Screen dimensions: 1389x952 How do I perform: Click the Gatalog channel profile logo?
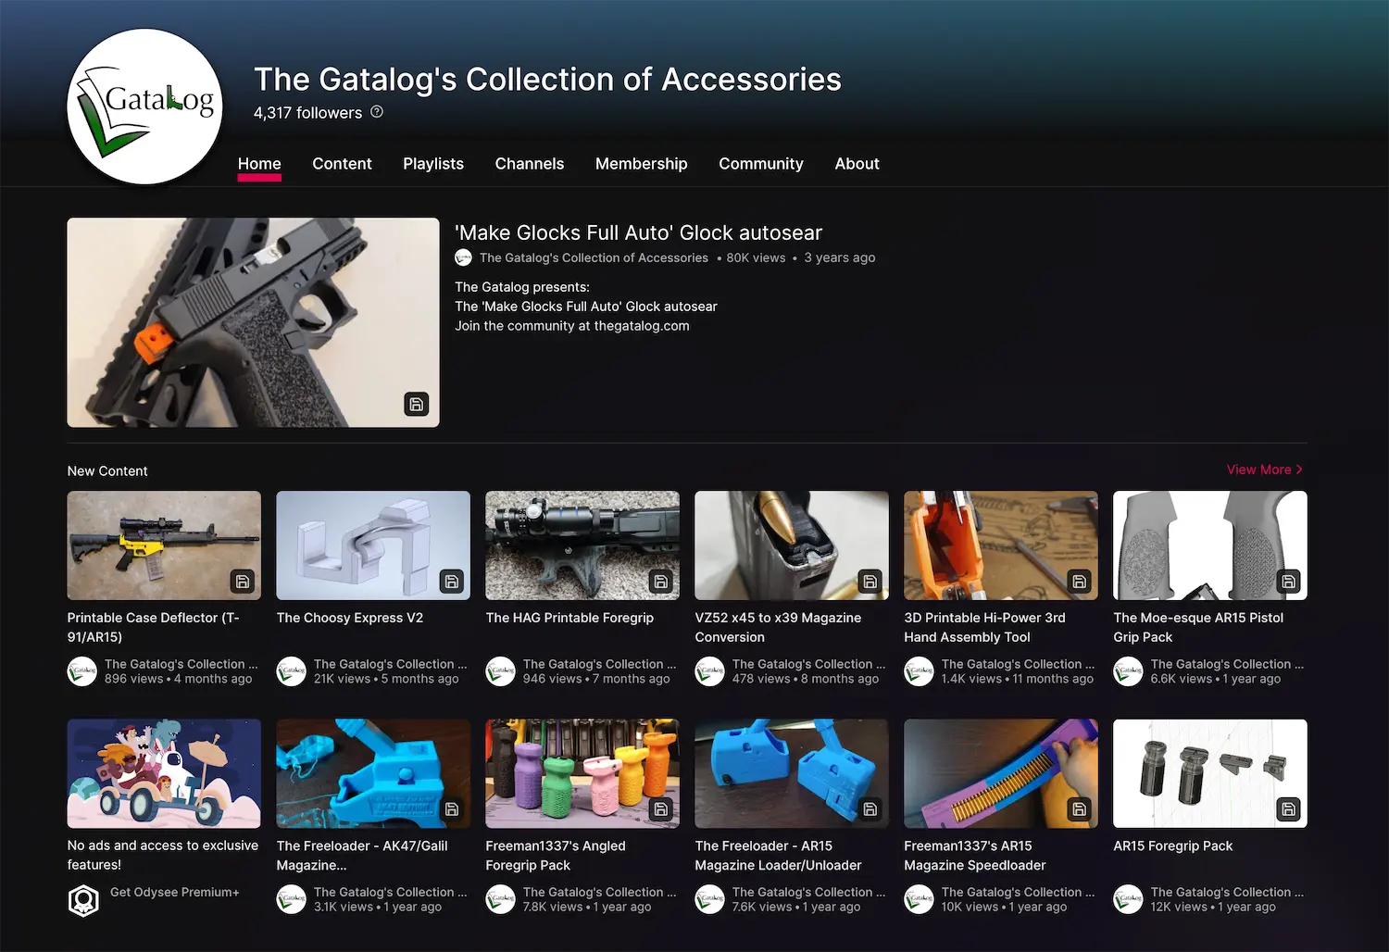coord(145,106)
